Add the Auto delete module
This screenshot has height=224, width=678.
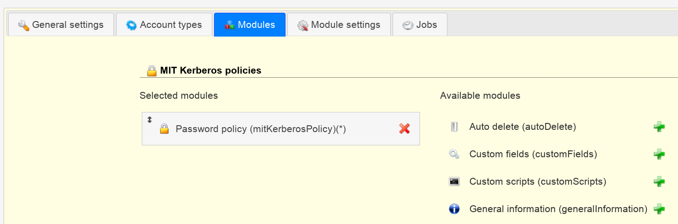tap(659, 127)
